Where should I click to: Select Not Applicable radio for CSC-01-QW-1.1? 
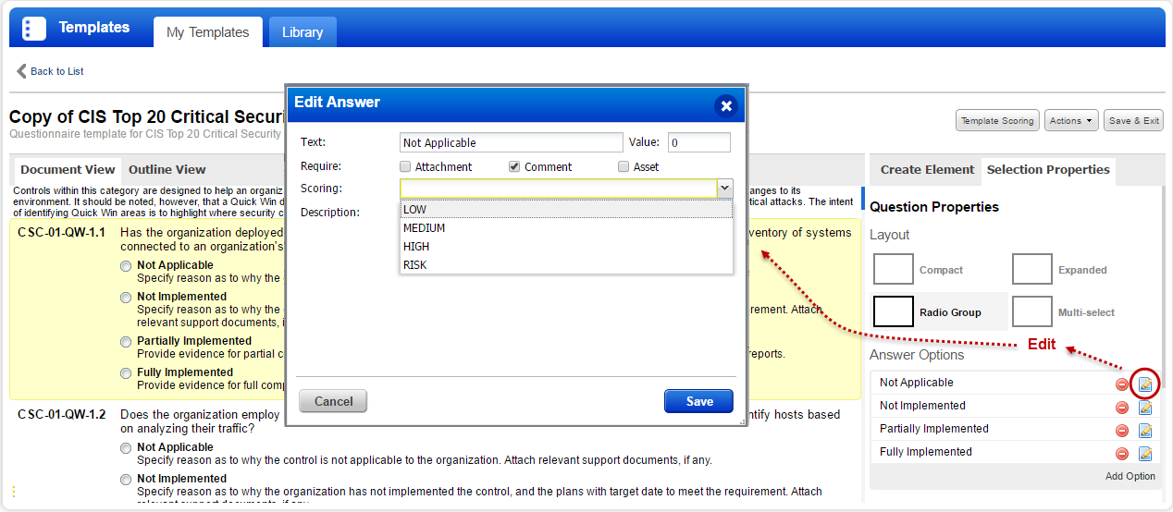127,266
